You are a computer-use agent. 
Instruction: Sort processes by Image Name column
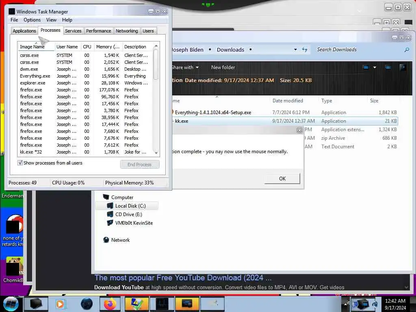[36, 47]
